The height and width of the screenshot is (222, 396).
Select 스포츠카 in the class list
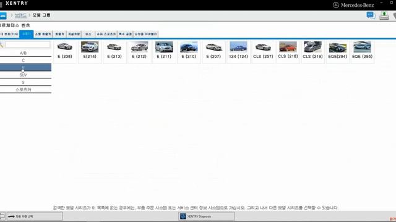tap(24, 89)
